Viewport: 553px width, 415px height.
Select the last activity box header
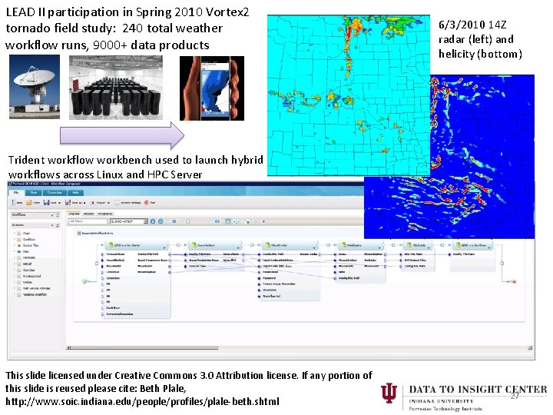pyautogui.click(x=472, y=245)
